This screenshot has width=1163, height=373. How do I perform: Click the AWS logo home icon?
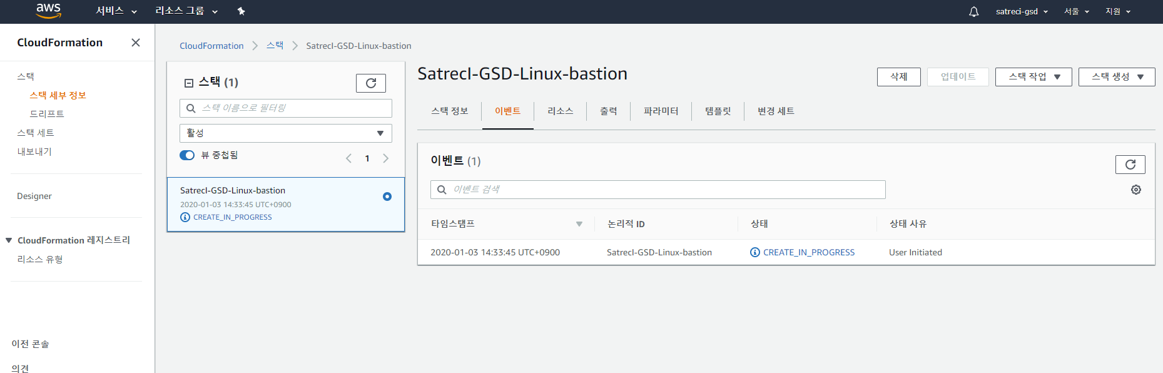point(48,11)
